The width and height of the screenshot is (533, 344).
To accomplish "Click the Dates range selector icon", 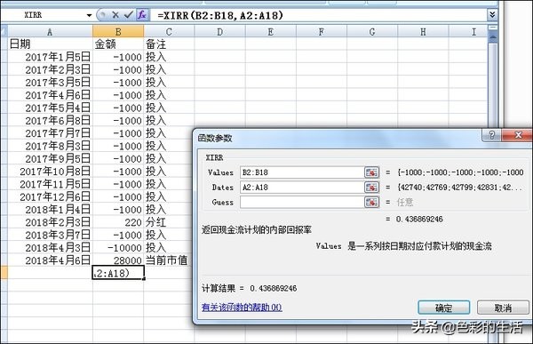I will click(371, 188).
